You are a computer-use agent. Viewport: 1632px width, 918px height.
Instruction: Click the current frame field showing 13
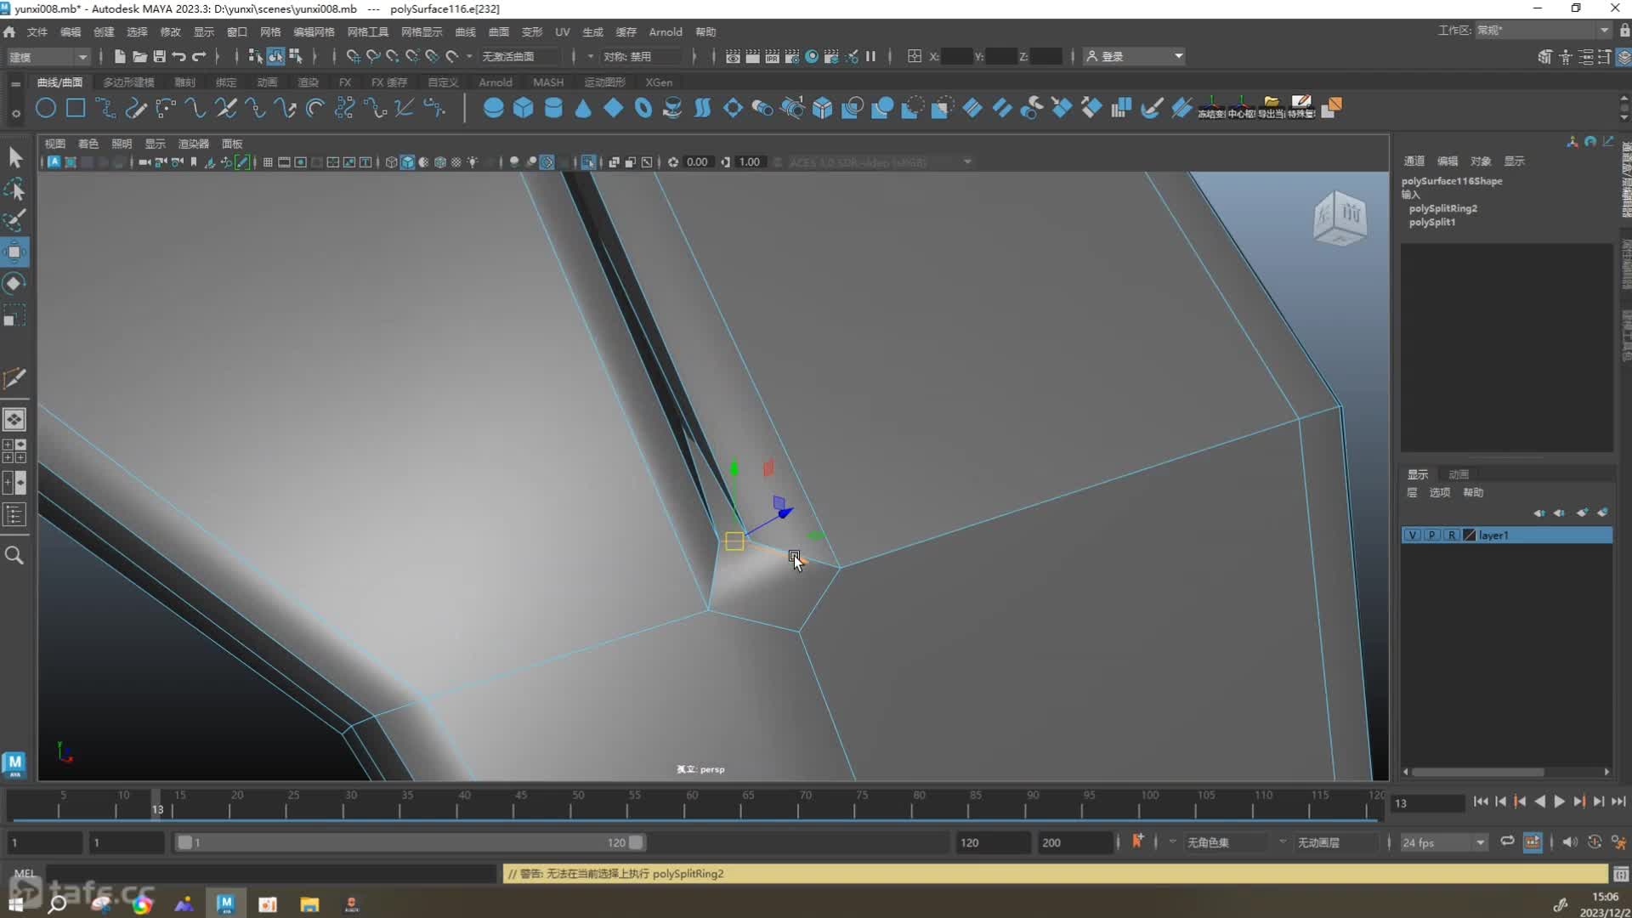[1427, 802]
